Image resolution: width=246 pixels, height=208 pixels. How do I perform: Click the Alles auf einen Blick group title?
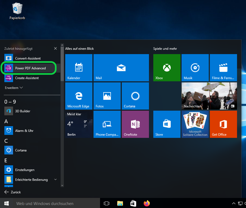(x=80, y=49)
